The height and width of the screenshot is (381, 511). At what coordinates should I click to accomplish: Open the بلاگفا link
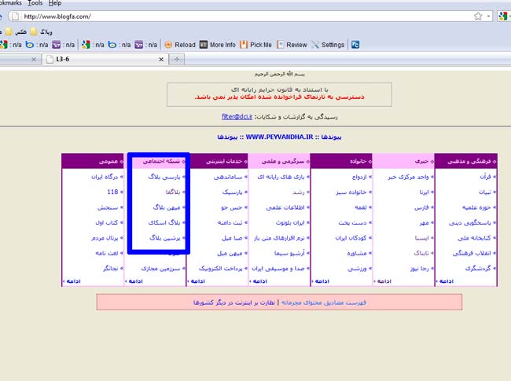pyautogui.click(x=173, y=192)
